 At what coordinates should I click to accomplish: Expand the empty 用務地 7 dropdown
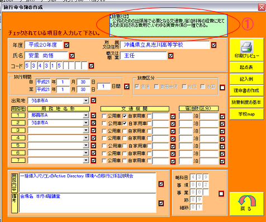[x=85, y=160]
